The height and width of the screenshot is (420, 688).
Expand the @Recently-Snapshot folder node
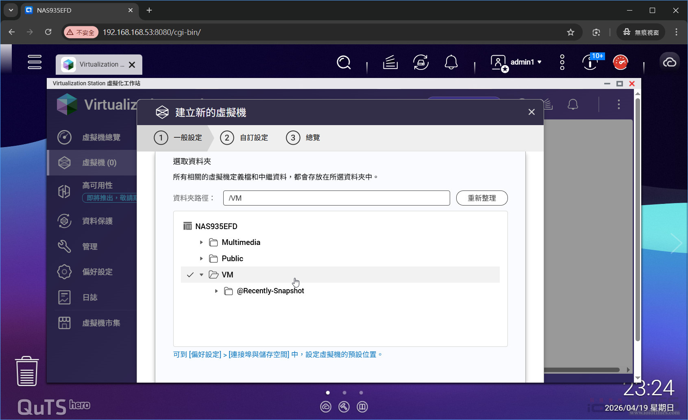[x=216, y=291]
